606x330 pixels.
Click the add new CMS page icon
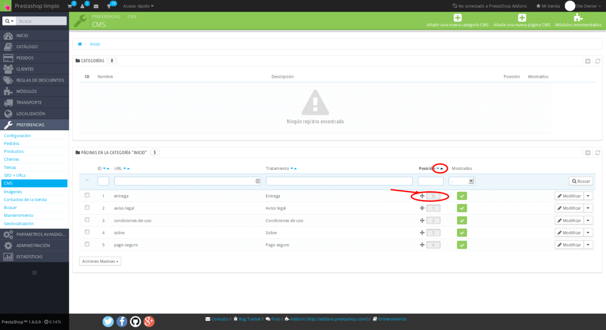(x=522, y=18)
